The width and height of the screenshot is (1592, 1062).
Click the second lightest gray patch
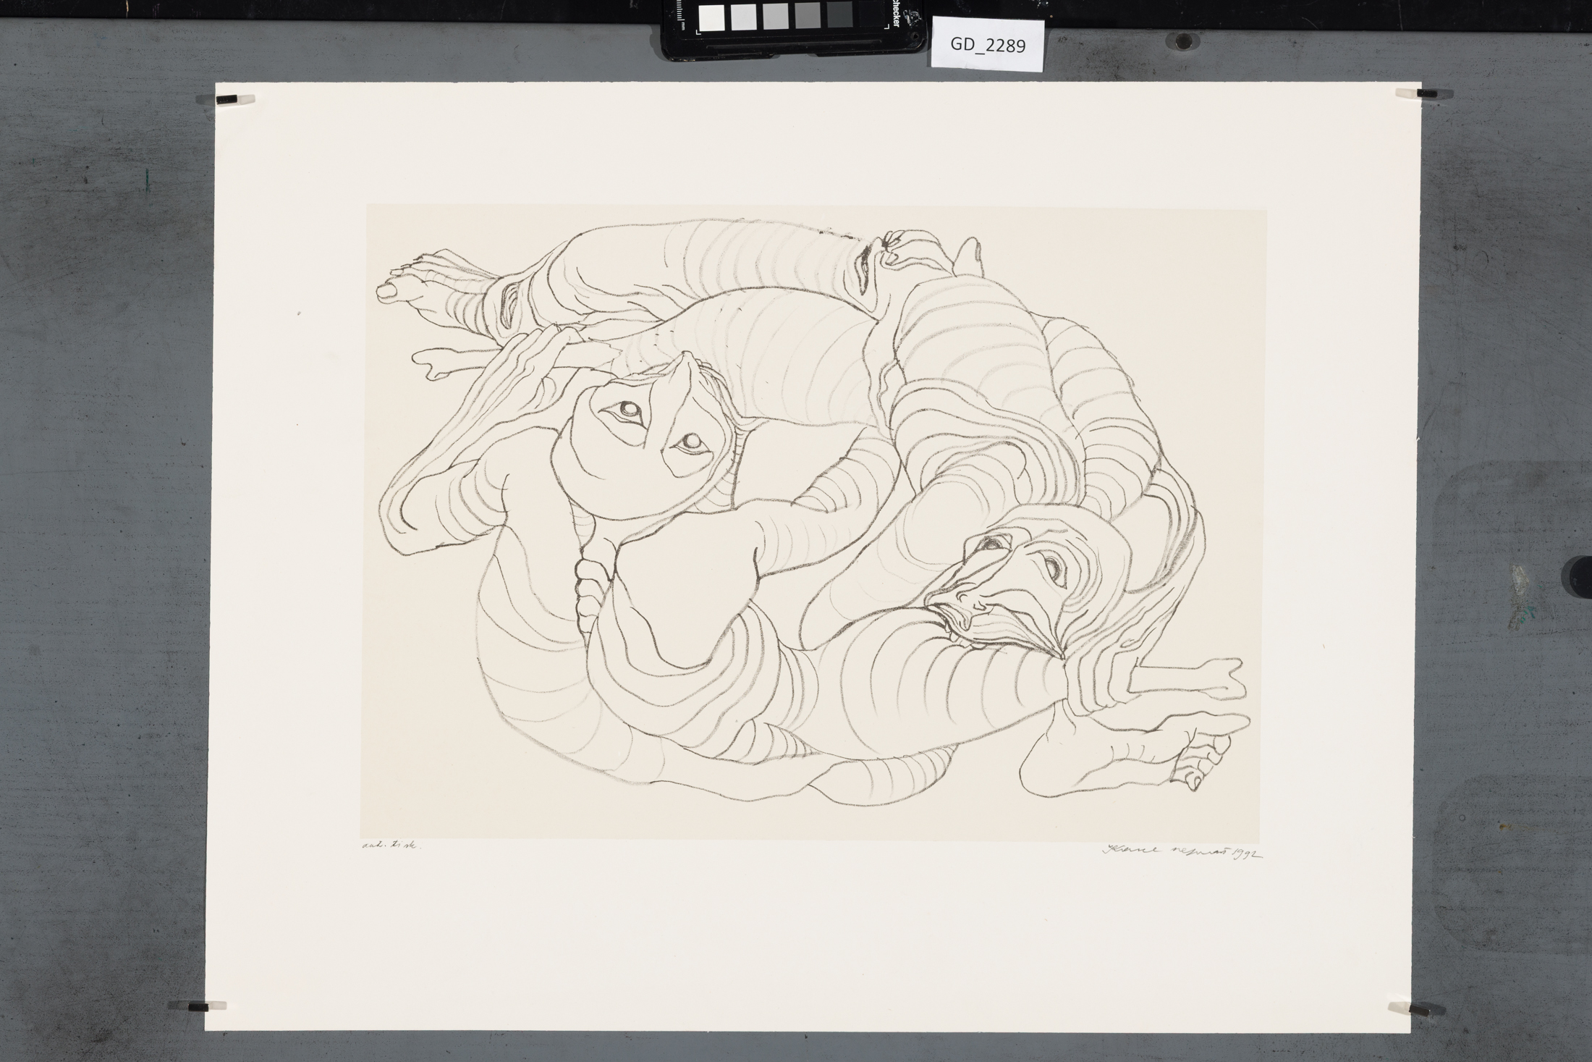(743, 16)
